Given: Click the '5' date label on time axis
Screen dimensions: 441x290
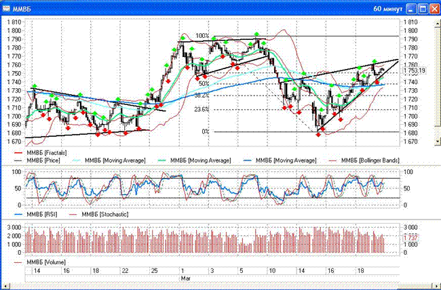Looking at the screenshot, I should pyautogui.click(x=242, y=271).
